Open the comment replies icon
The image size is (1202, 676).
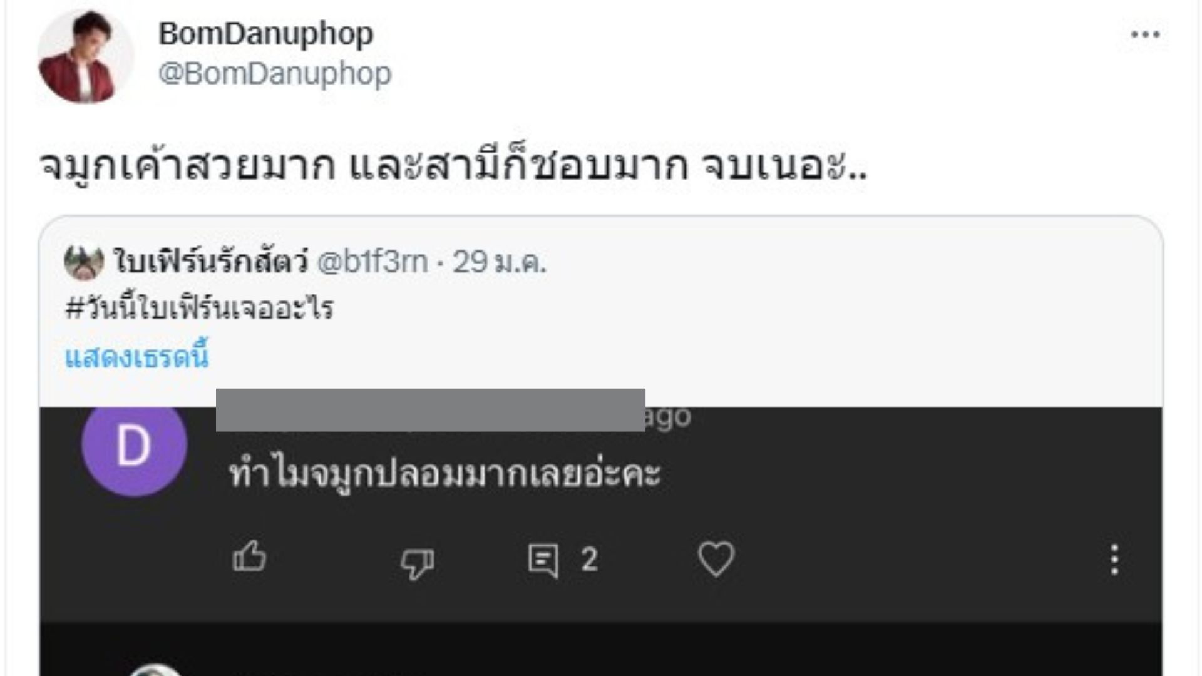tap(543, 560)
